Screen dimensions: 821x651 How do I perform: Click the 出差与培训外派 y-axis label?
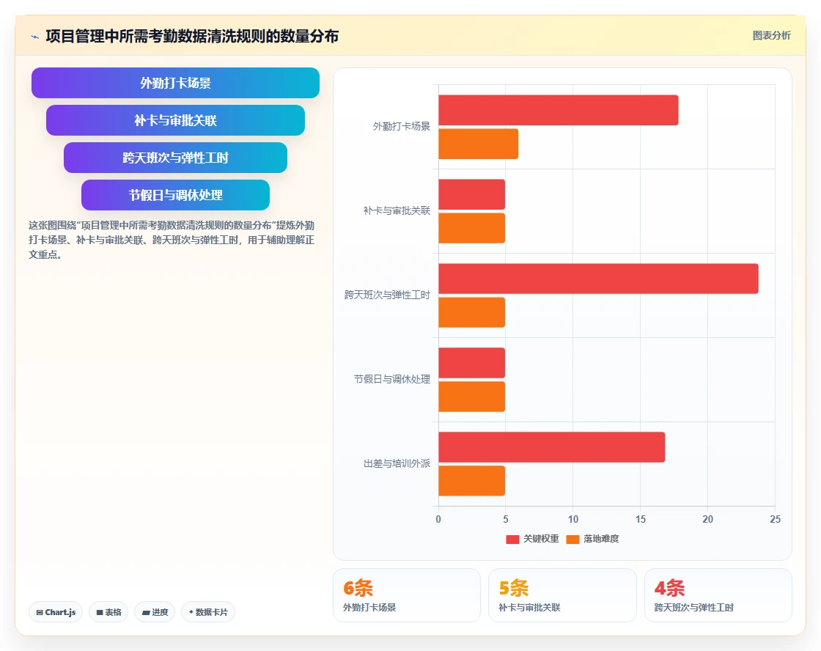point(397,463)
